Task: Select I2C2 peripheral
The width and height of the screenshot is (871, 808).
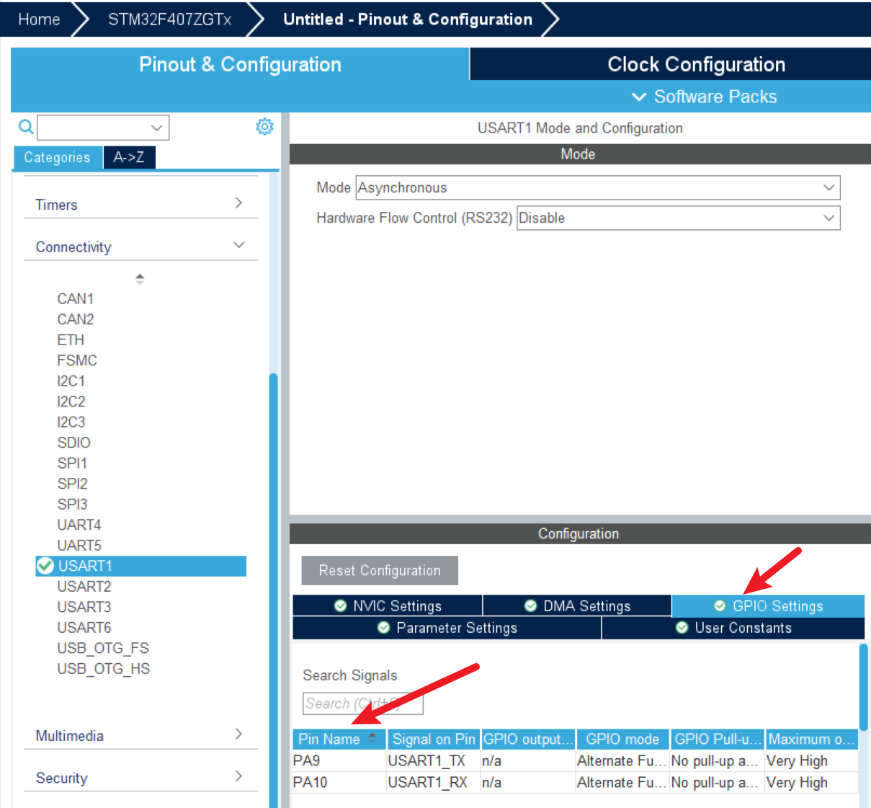Action: (71, 401)
